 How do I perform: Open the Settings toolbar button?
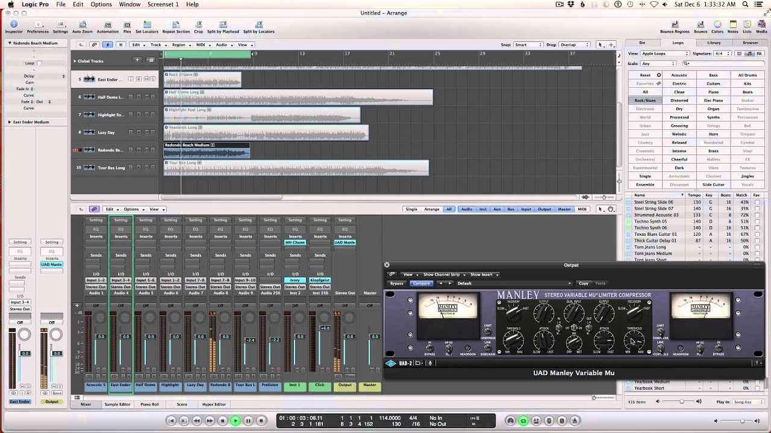point(60,27)
